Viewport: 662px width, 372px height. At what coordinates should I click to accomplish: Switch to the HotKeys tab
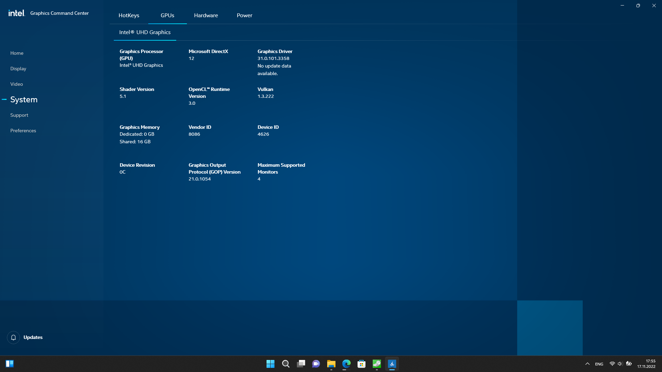[129, 15]
